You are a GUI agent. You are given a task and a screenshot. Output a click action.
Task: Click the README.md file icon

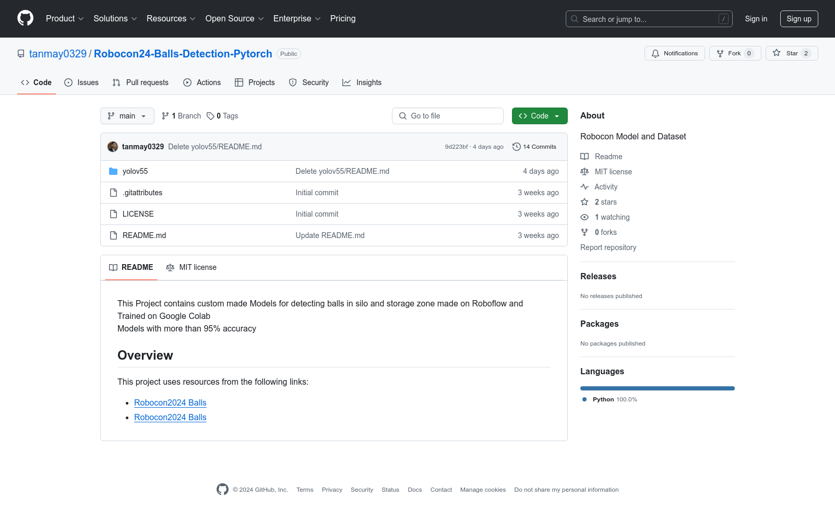coord(113,235)
